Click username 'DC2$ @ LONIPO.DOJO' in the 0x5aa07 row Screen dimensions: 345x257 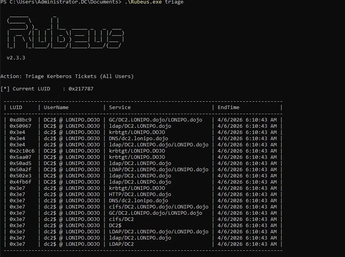pos(72,157)
